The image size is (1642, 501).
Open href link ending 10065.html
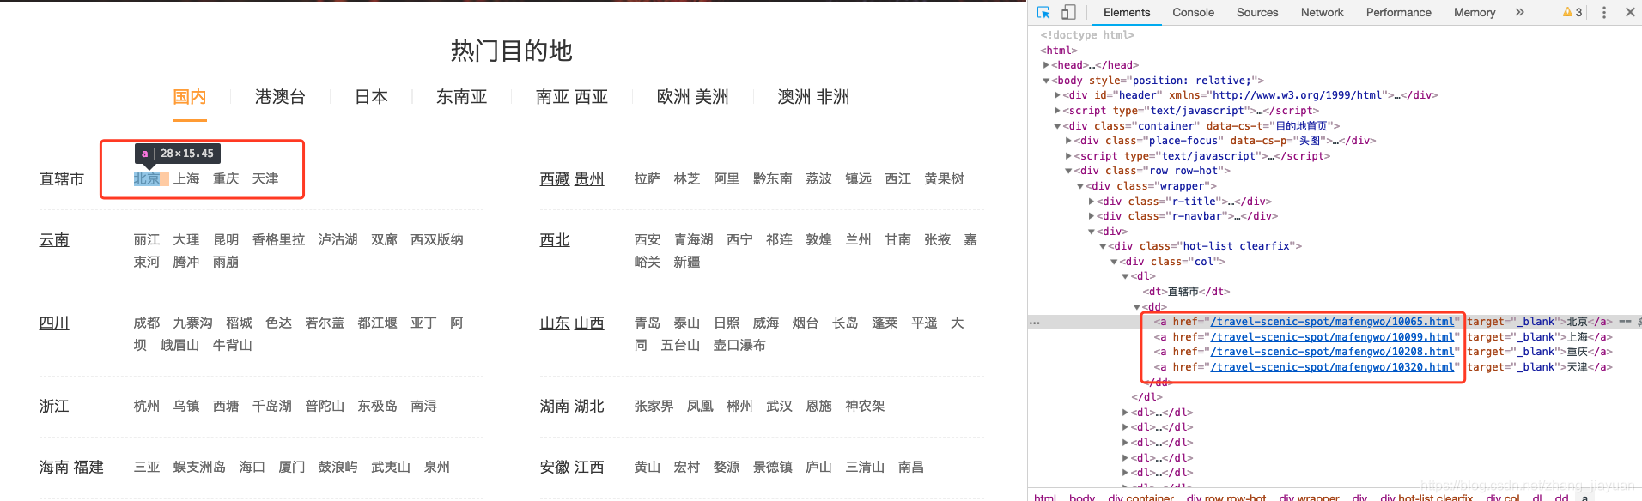click(1332, 322)
